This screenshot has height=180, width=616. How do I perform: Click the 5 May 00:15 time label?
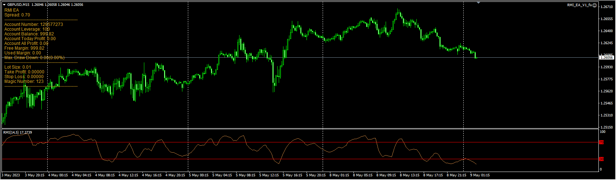coord(198,175)
